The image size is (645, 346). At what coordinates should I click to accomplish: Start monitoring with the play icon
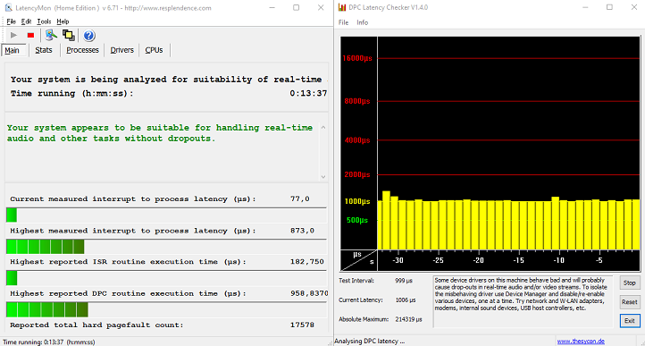point(13,36)
